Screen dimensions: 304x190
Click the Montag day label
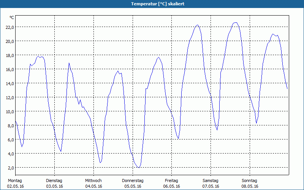point(15,181)
